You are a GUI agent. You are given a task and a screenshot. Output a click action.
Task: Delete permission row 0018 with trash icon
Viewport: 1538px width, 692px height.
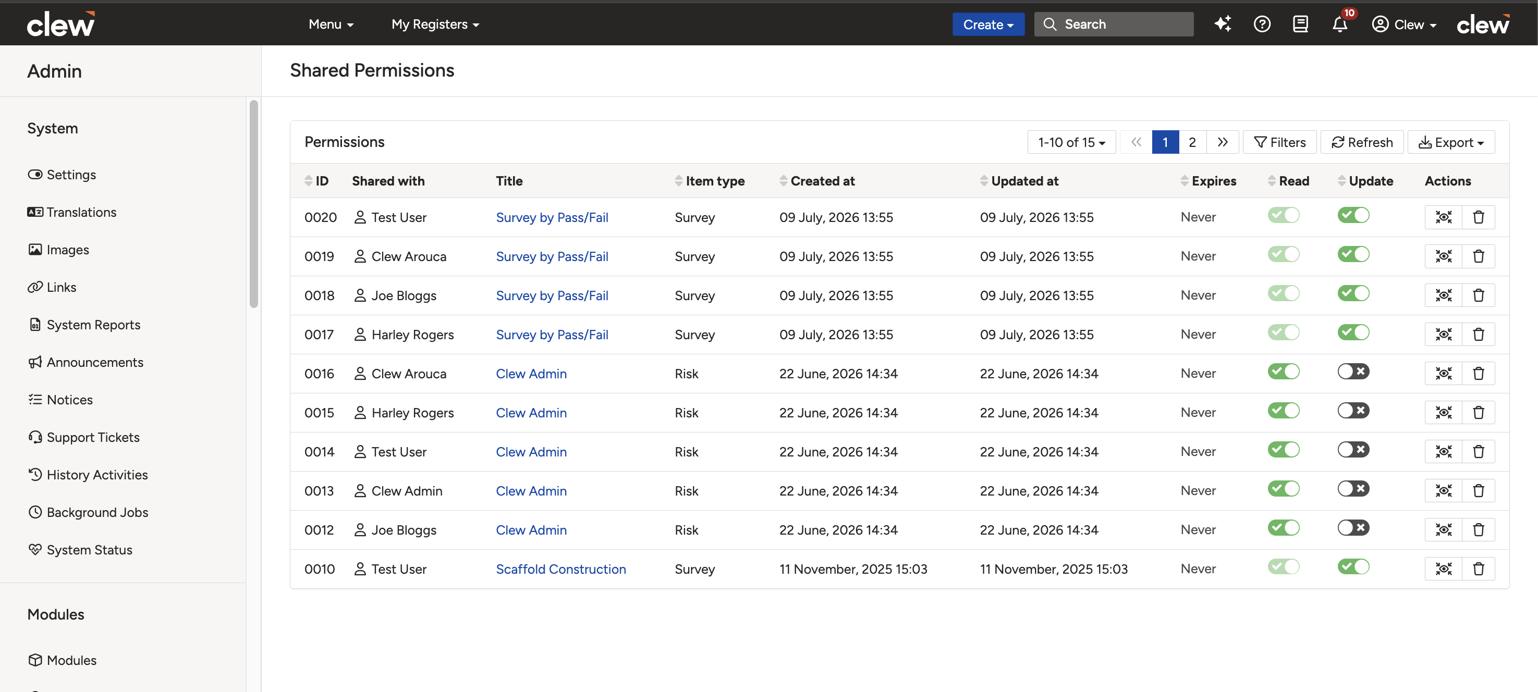pos(1478,295)
